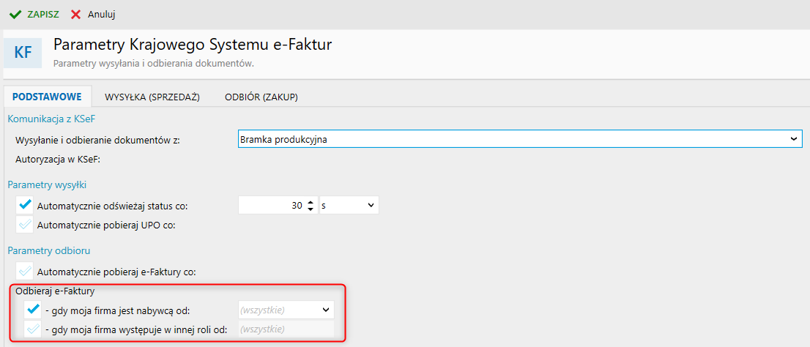Screen dimensions: 810x347
Task: Click the red Anuluj X icon
Action: coord(75,14)
